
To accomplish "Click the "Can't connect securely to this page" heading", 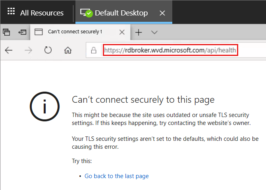I will click(x=143, y=100).
